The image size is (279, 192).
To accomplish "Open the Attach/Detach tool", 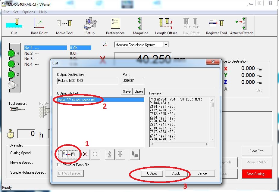I will click(242, 26).
